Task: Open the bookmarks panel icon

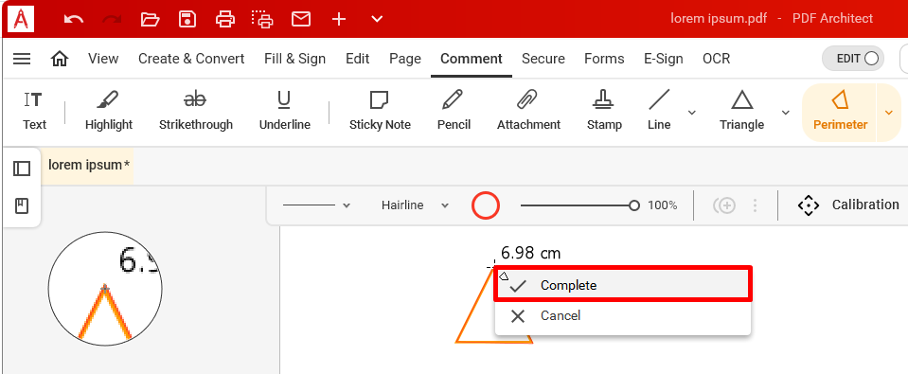Action: click(x=22, y=205)
